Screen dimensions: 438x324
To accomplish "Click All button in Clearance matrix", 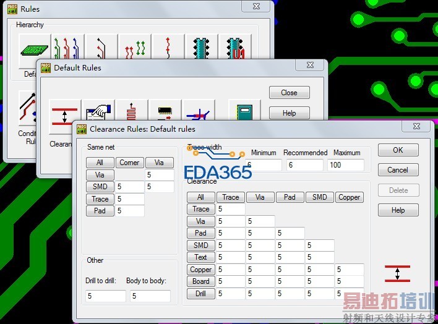I will click(201, 197).
